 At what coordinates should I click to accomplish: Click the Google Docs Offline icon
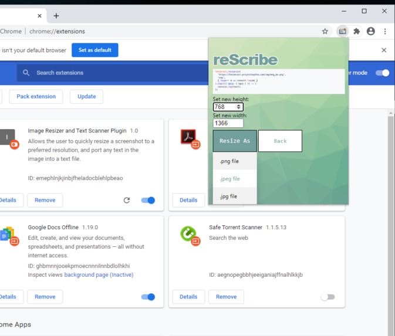tap(9, 236)
